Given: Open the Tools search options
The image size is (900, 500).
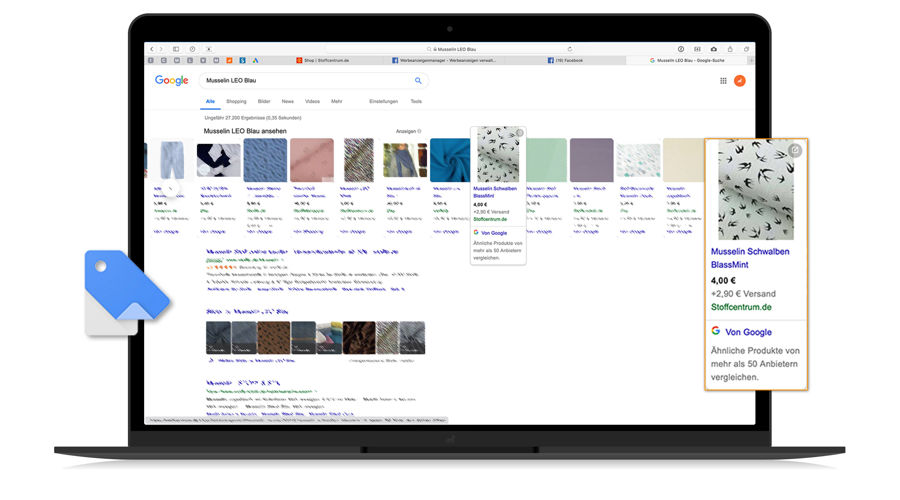Looking at the screenshot, I should click(416, 102).
